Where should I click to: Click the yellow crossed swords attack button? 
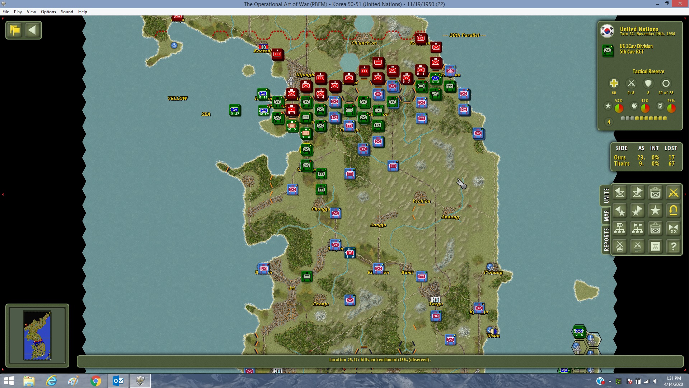point(673,193)
